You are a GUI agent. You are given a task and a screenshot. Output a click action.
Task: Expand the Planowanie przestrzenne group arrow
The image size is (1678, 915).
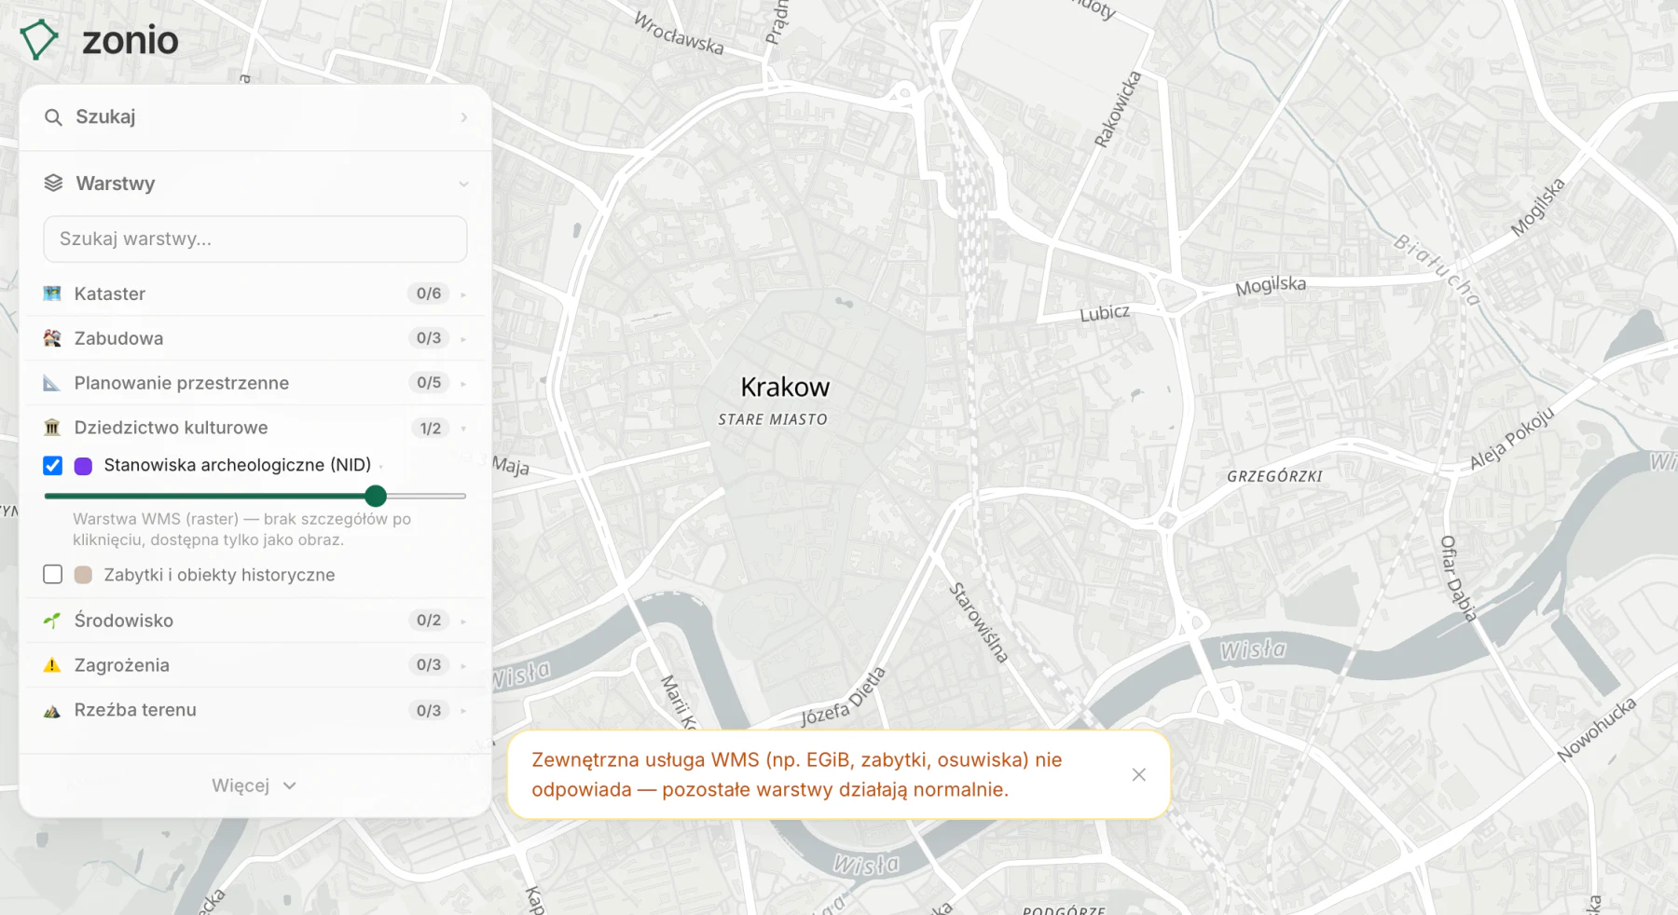click(x=463, y=384)
